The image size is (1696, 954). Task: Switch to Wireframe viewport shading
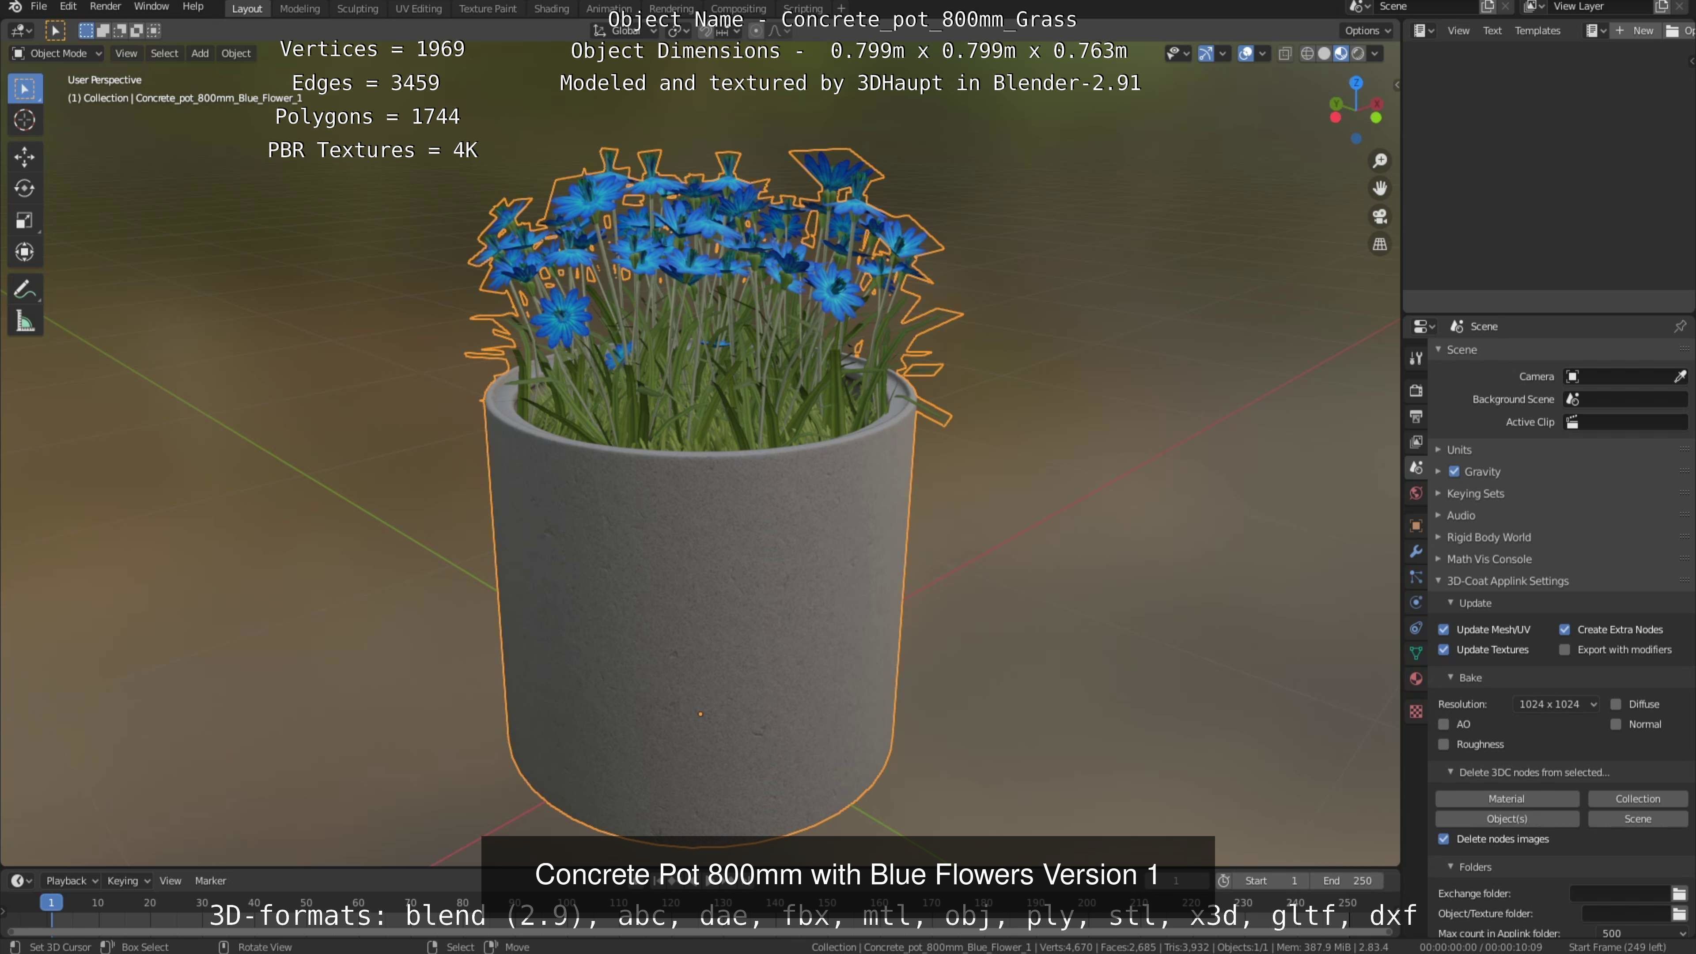1307,53
